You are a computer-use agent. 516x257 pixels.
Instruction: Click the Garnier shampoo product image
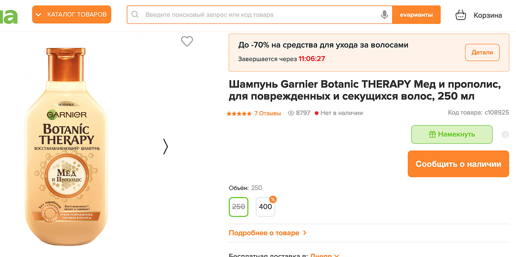point(66,147)
